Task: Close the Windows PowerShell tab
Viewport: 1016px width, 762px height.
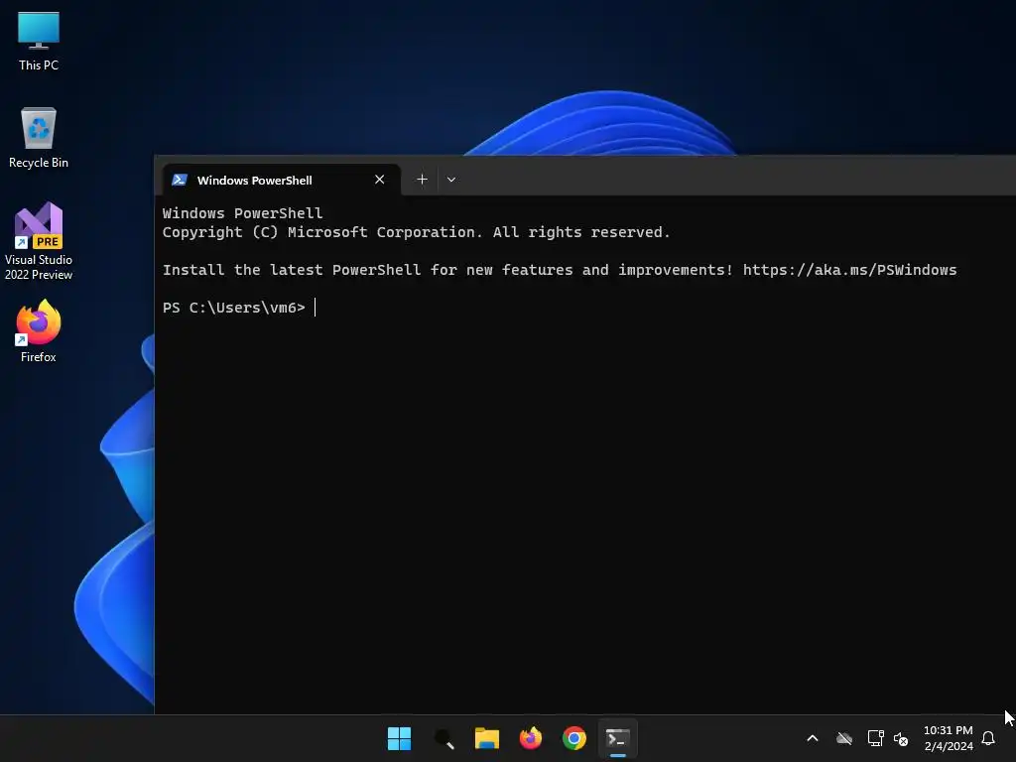Action: (x=380, y=180)
